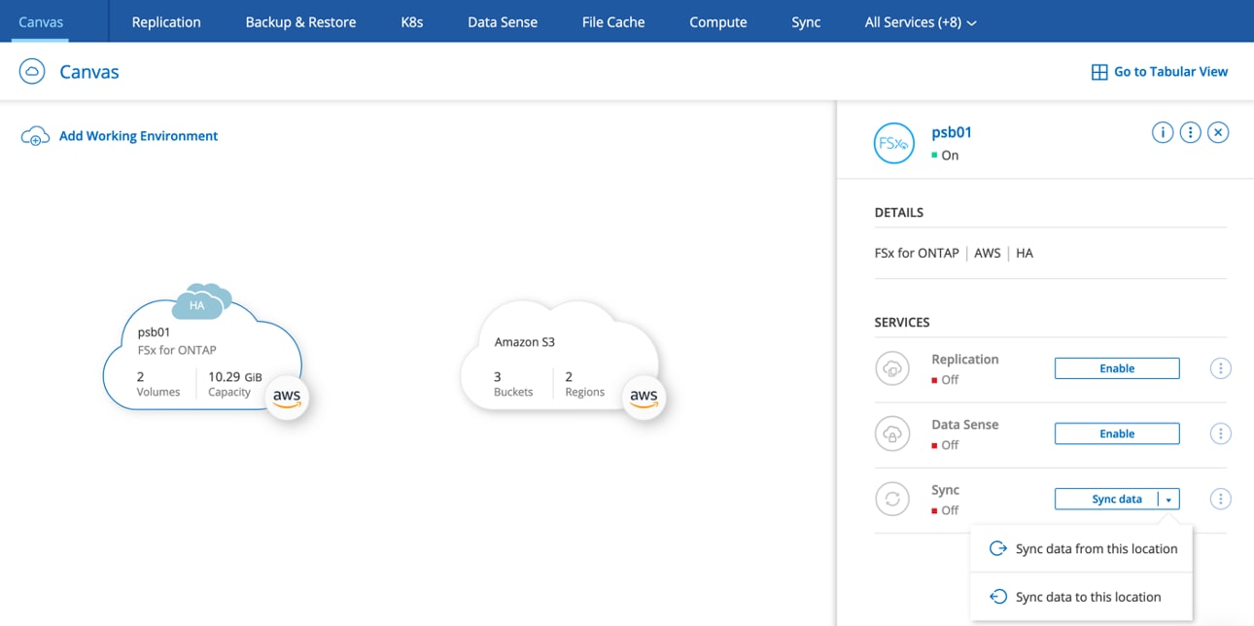Go to Tabular View
Image resolution: width=1254 pixels, height=626 pixels.
1159,72
